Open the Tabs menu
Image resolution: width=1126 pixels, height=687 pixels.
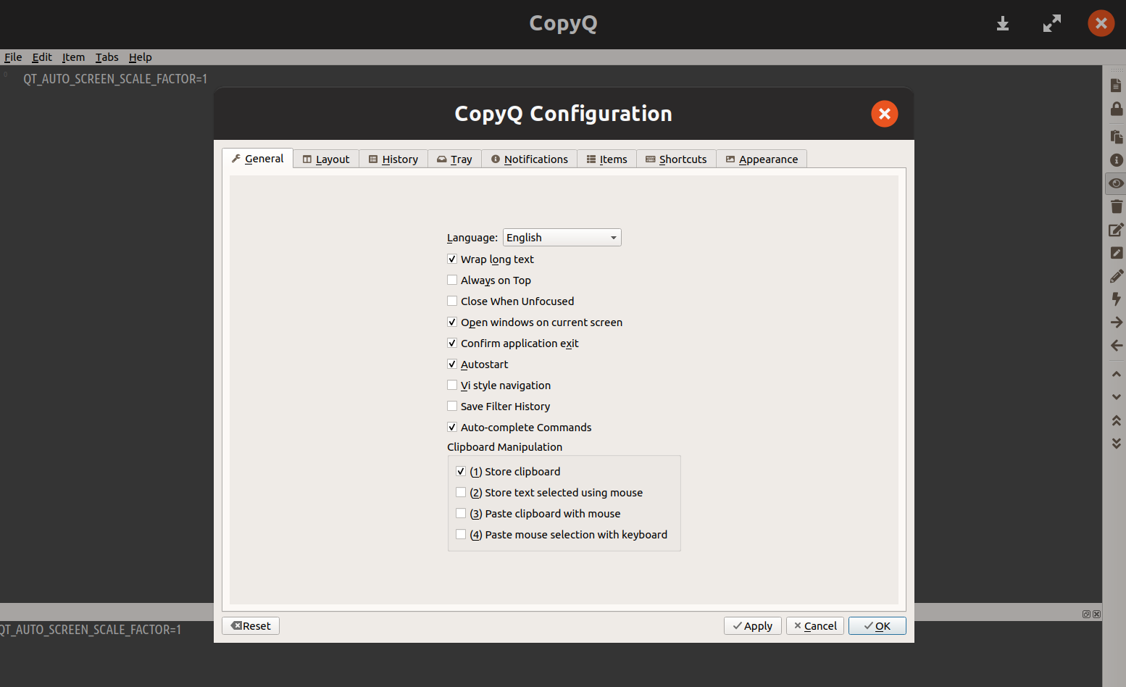107,57
